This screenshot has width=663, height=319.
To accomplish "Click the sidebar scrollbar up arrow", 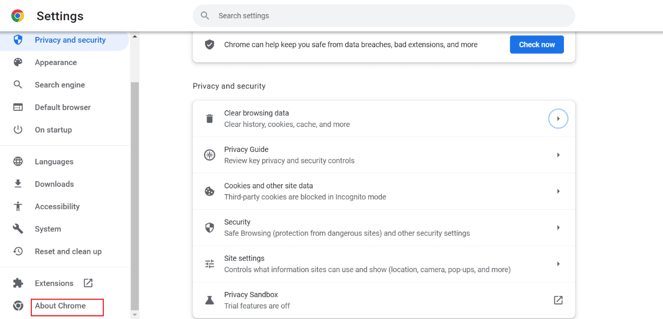I will click(x=135, y=36).
